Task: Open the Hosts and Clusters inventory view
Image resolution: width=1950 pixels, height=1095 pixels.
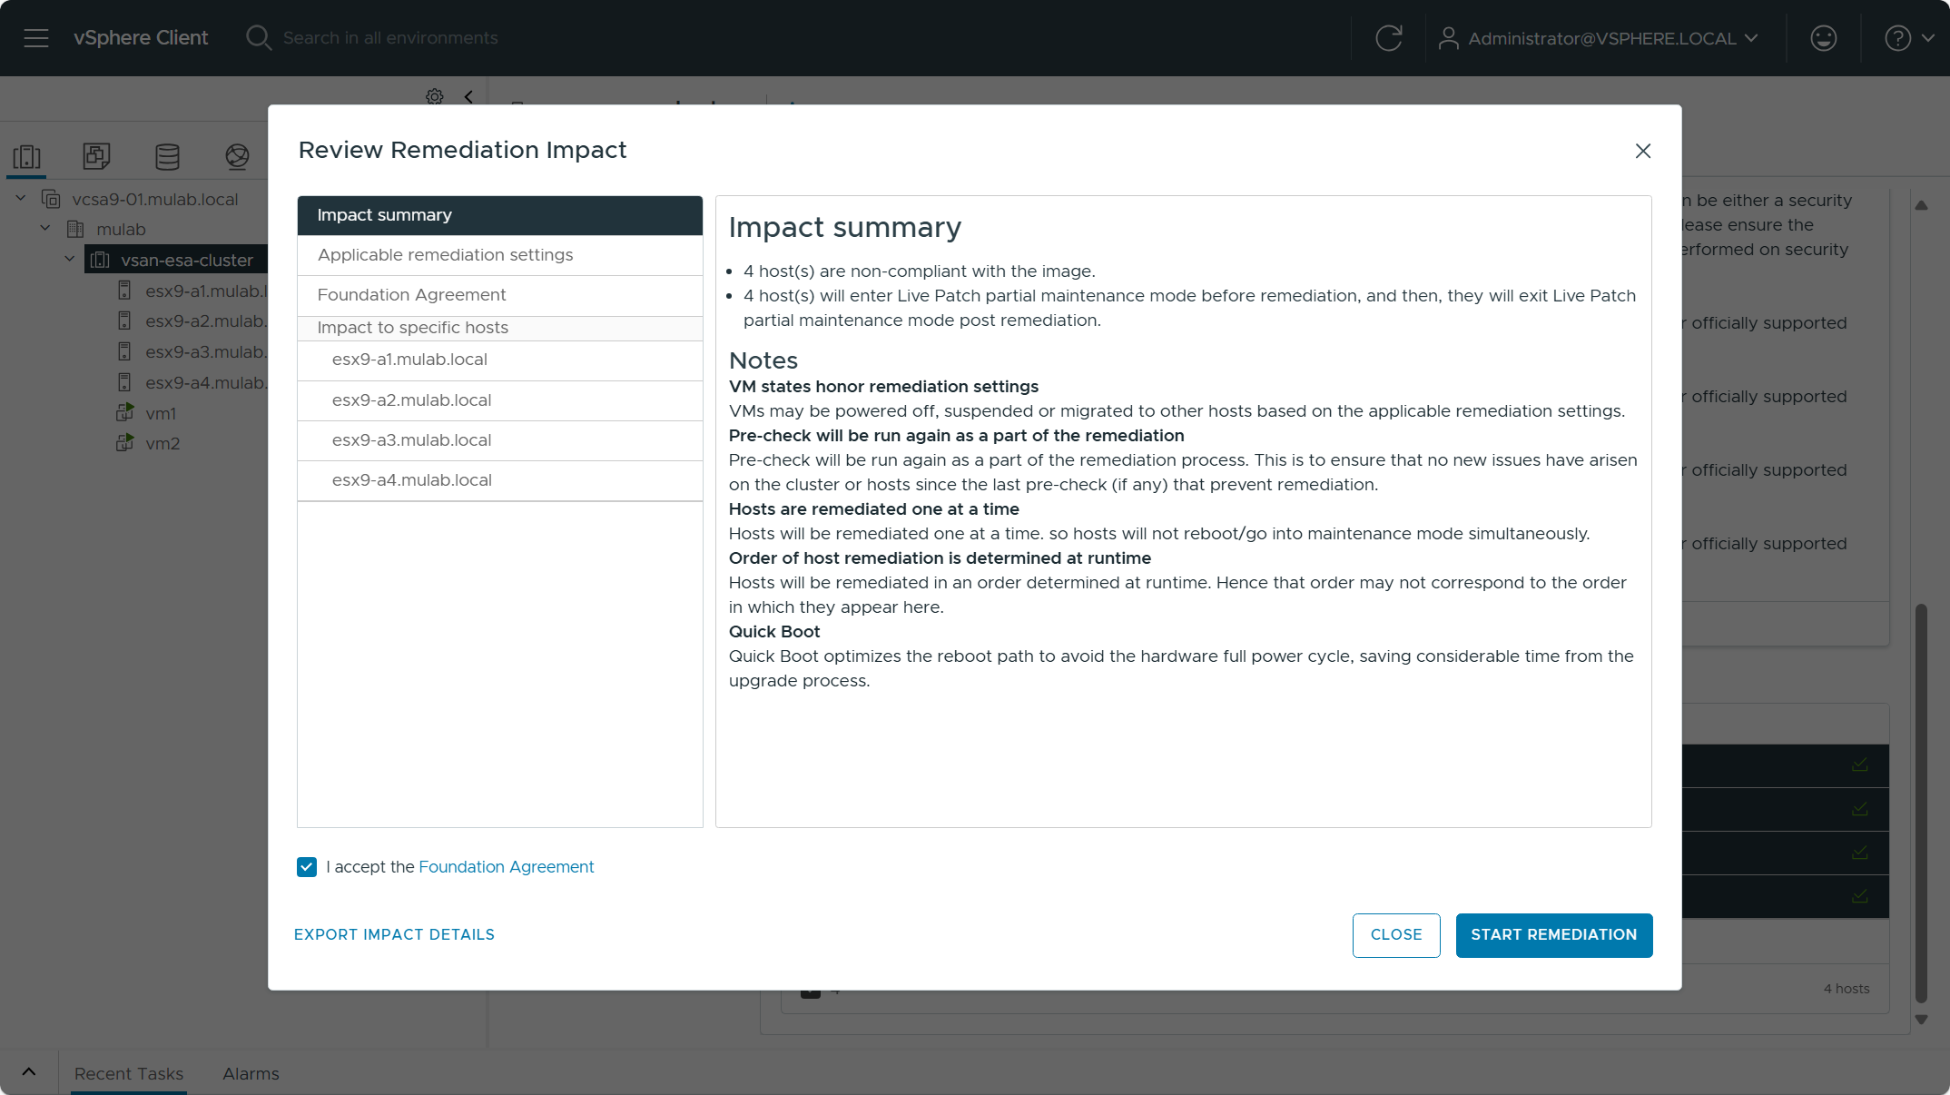Action: (x=26, y=157)
